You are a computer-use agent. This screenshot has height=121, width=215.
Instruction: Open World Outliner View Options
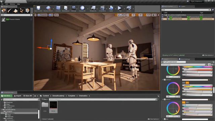pos(208,55)
